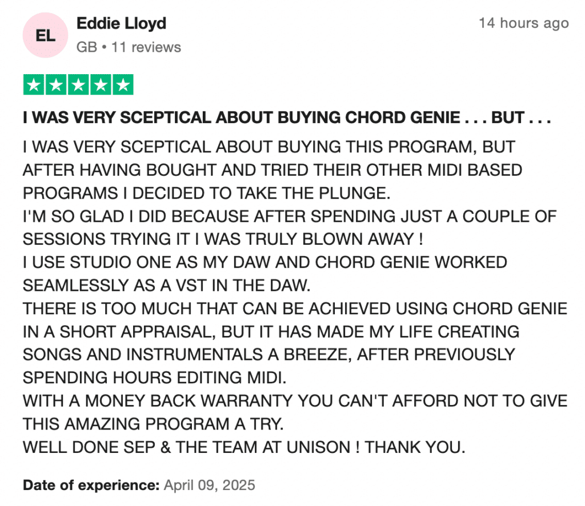585x506 pixels.
Task: Click the MONEY BACK WARRANTY sentence
Action: pos(295,401)
